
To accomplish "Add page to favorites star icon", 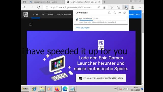I will pyautogui.click(x=104, y=7).
